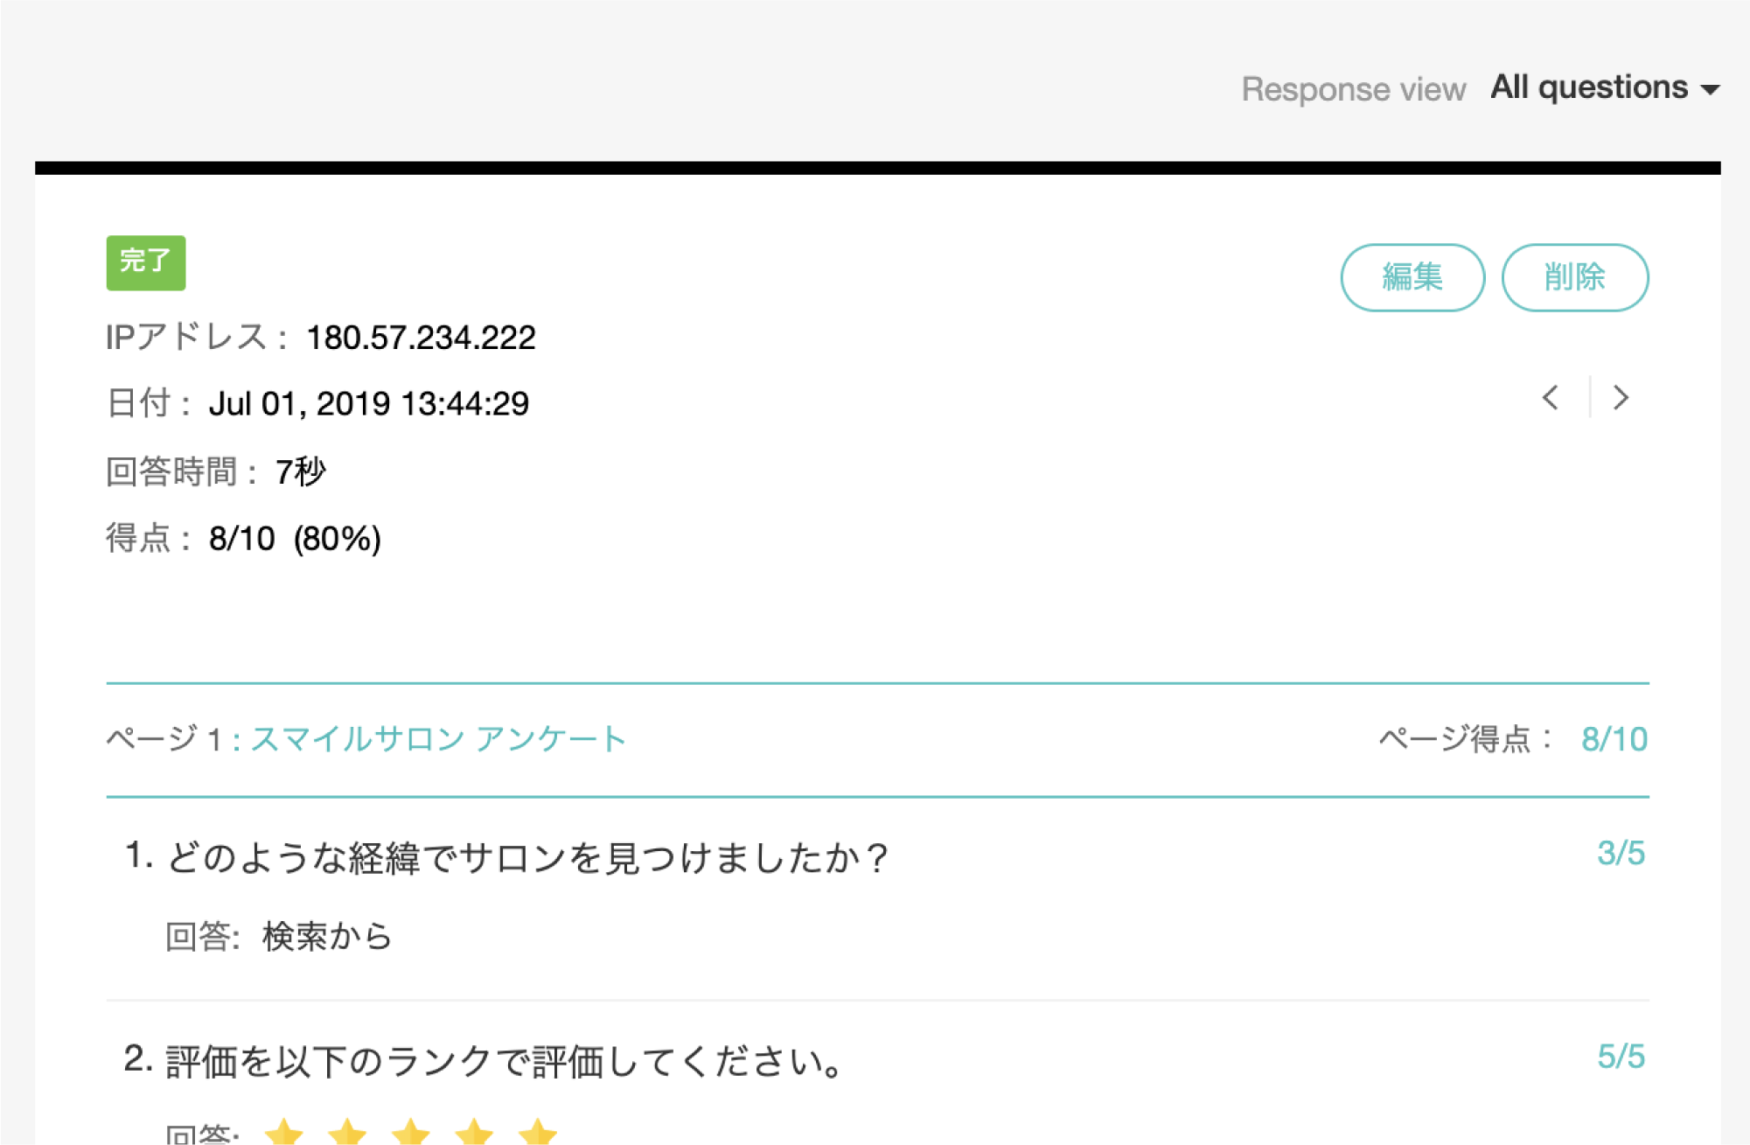Click the page score 8/10 value
1750x1145 pixels.
[1614, 739]
